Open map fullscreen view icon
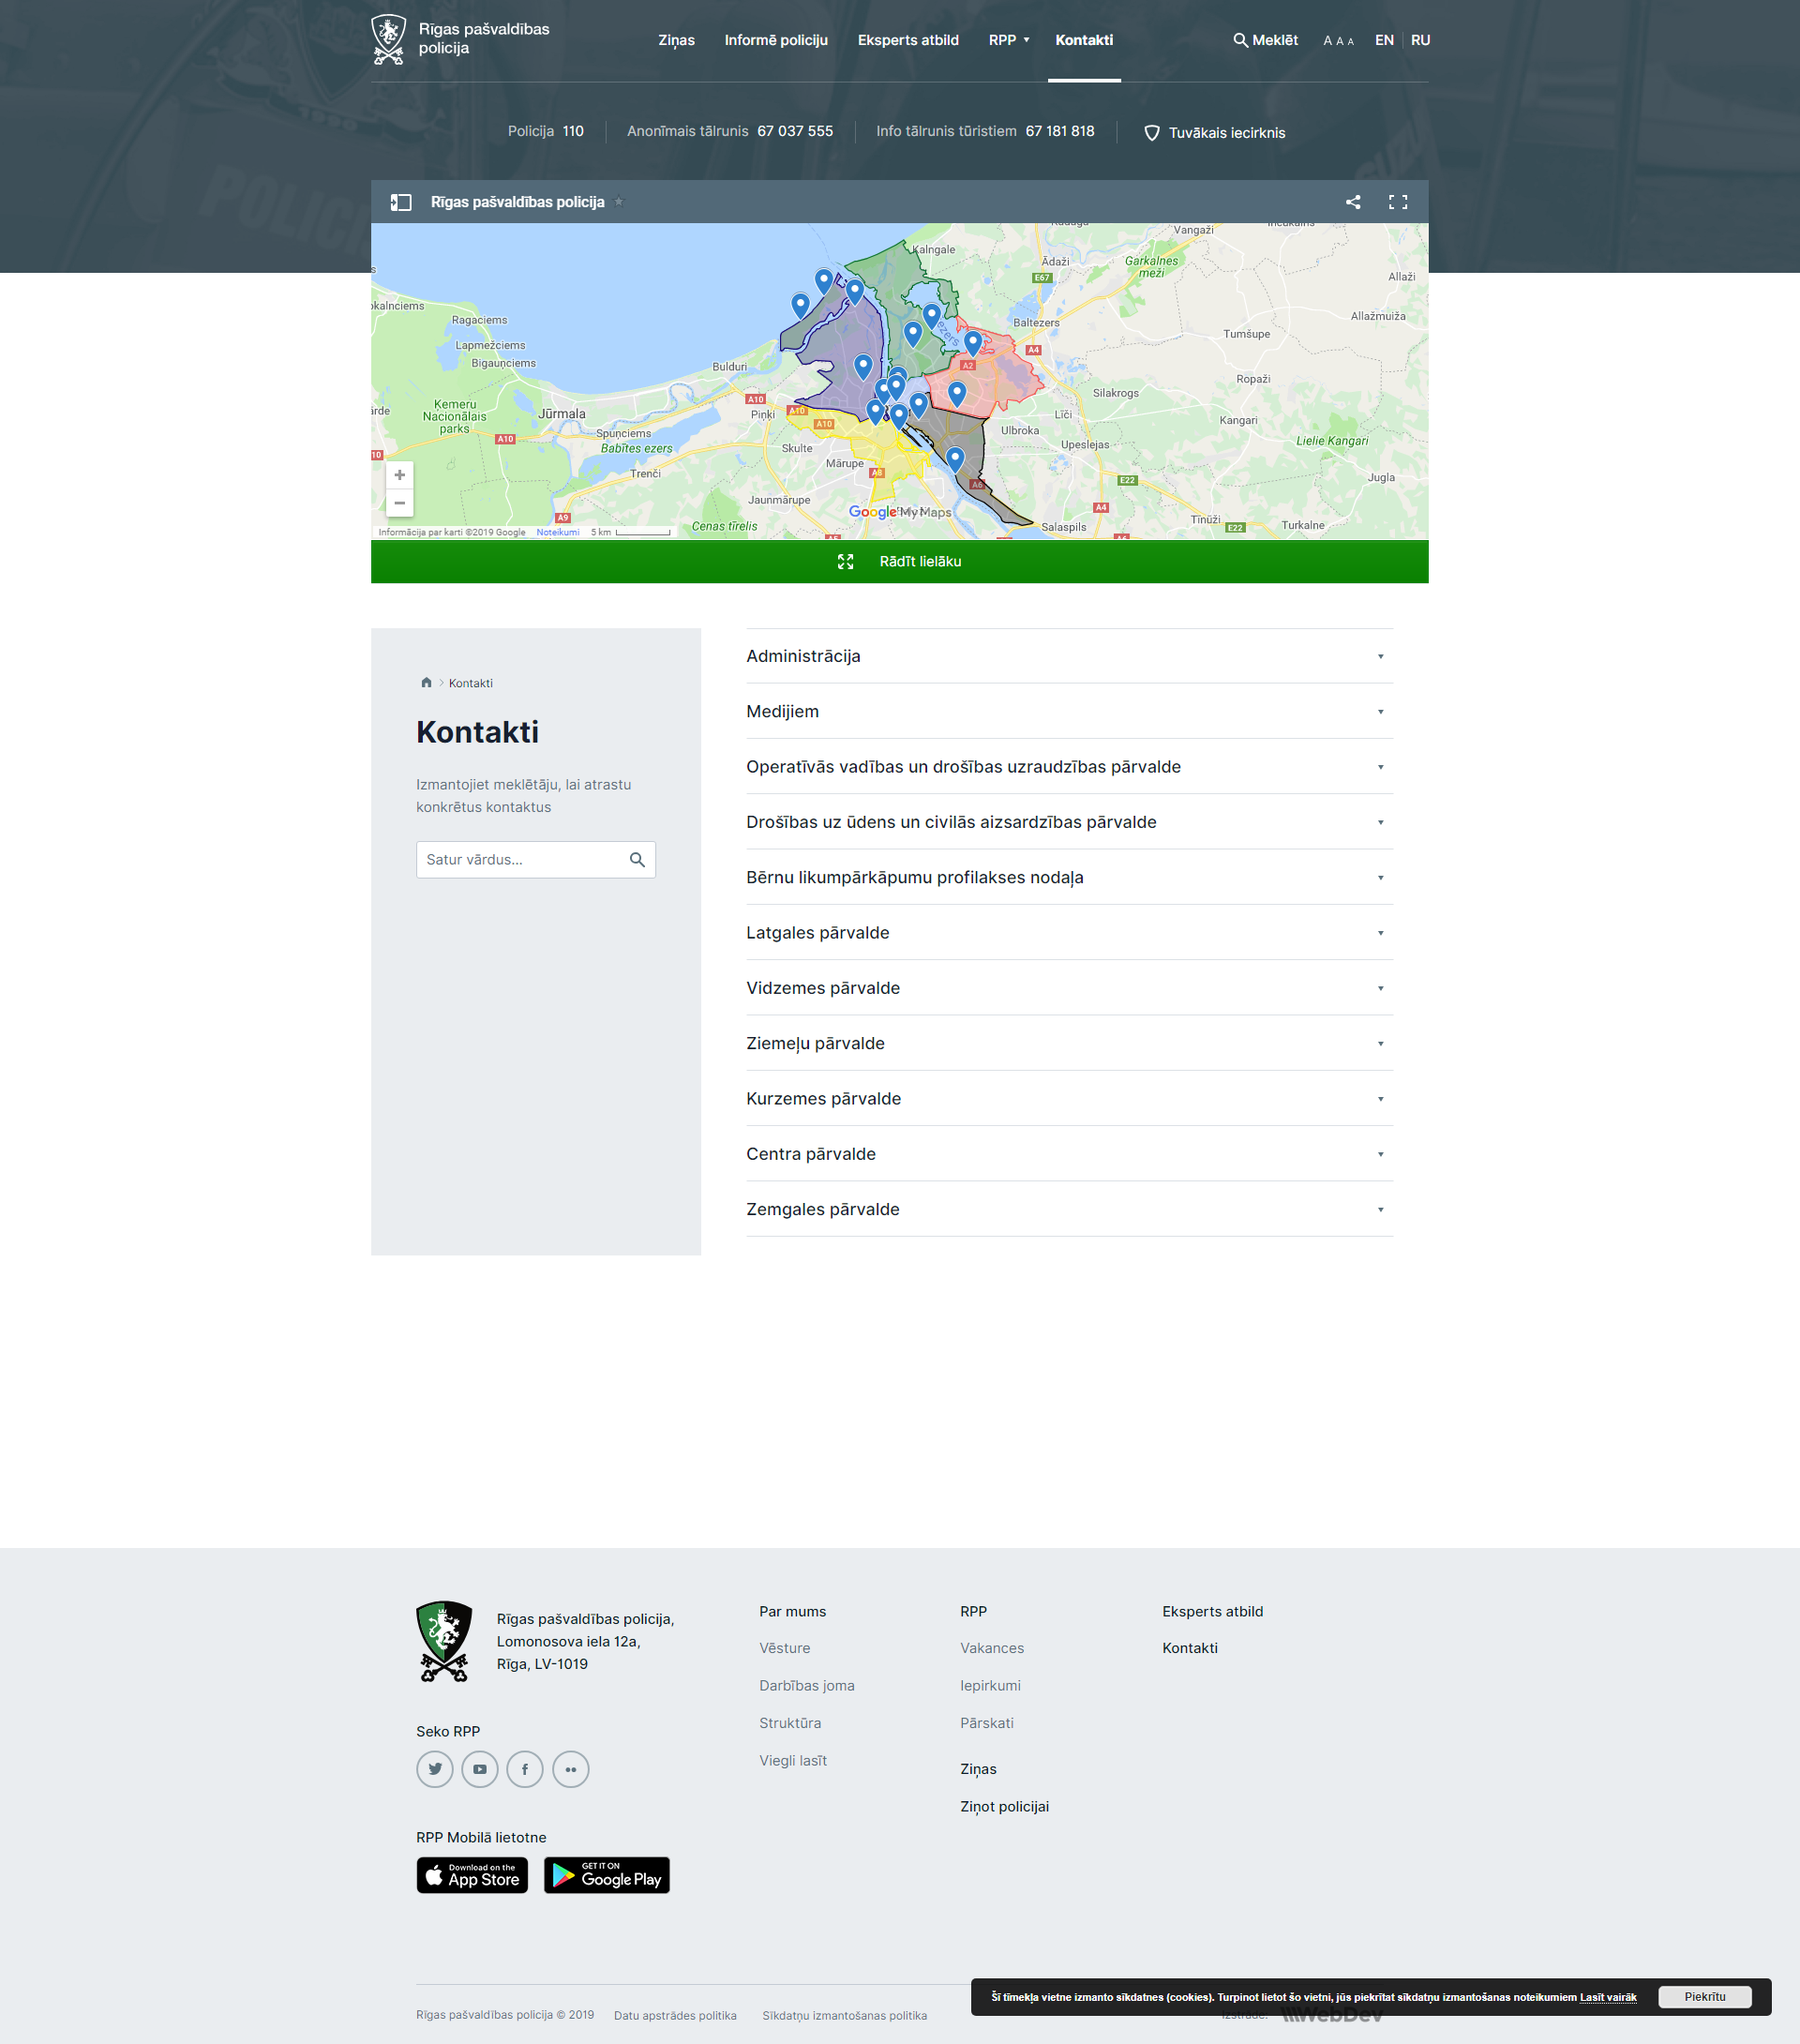 coord(1398,202)
